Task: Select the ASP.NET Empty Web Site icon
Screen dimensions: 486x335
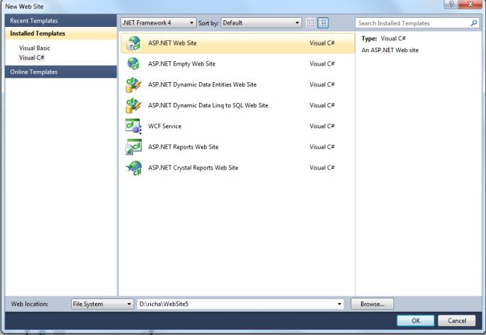Action: click(134, 64)
